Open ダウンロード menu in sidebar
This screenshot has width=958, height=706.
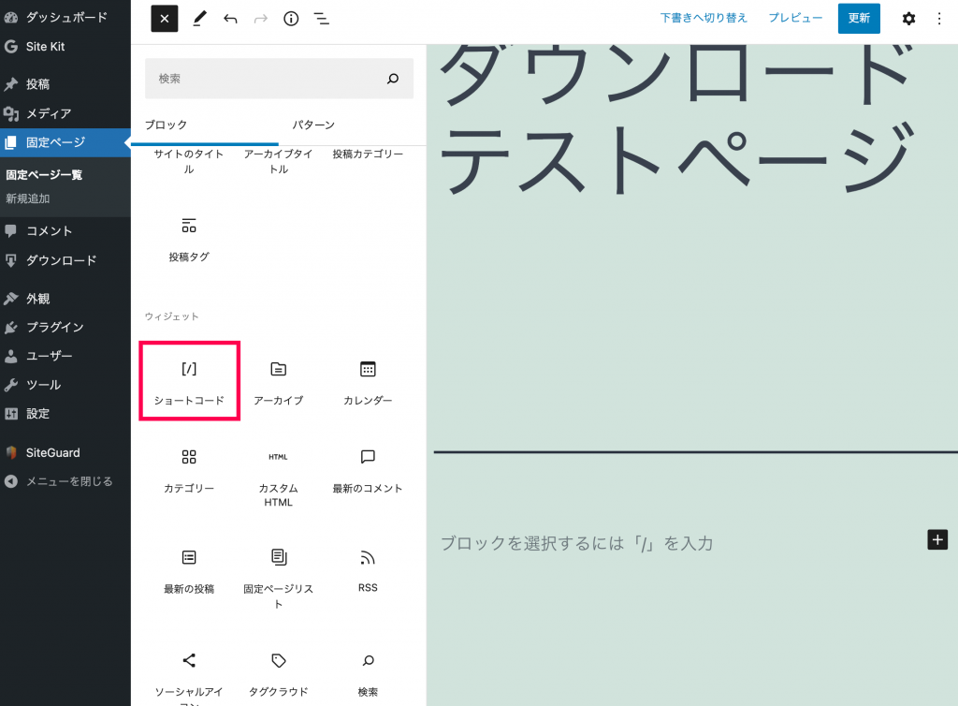pos(65,260)
